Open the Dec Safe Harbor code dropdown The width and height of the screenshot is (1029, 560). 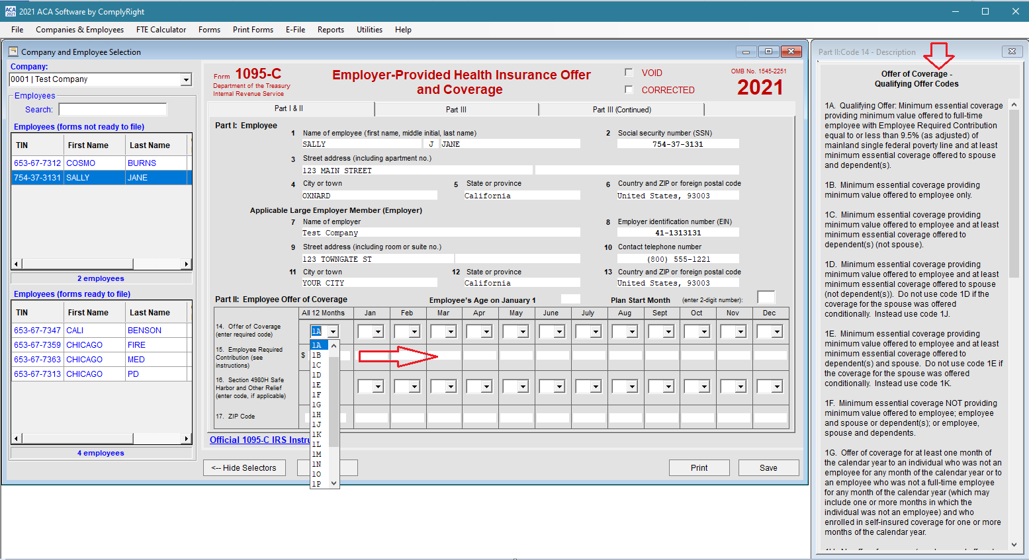(777, 387)
